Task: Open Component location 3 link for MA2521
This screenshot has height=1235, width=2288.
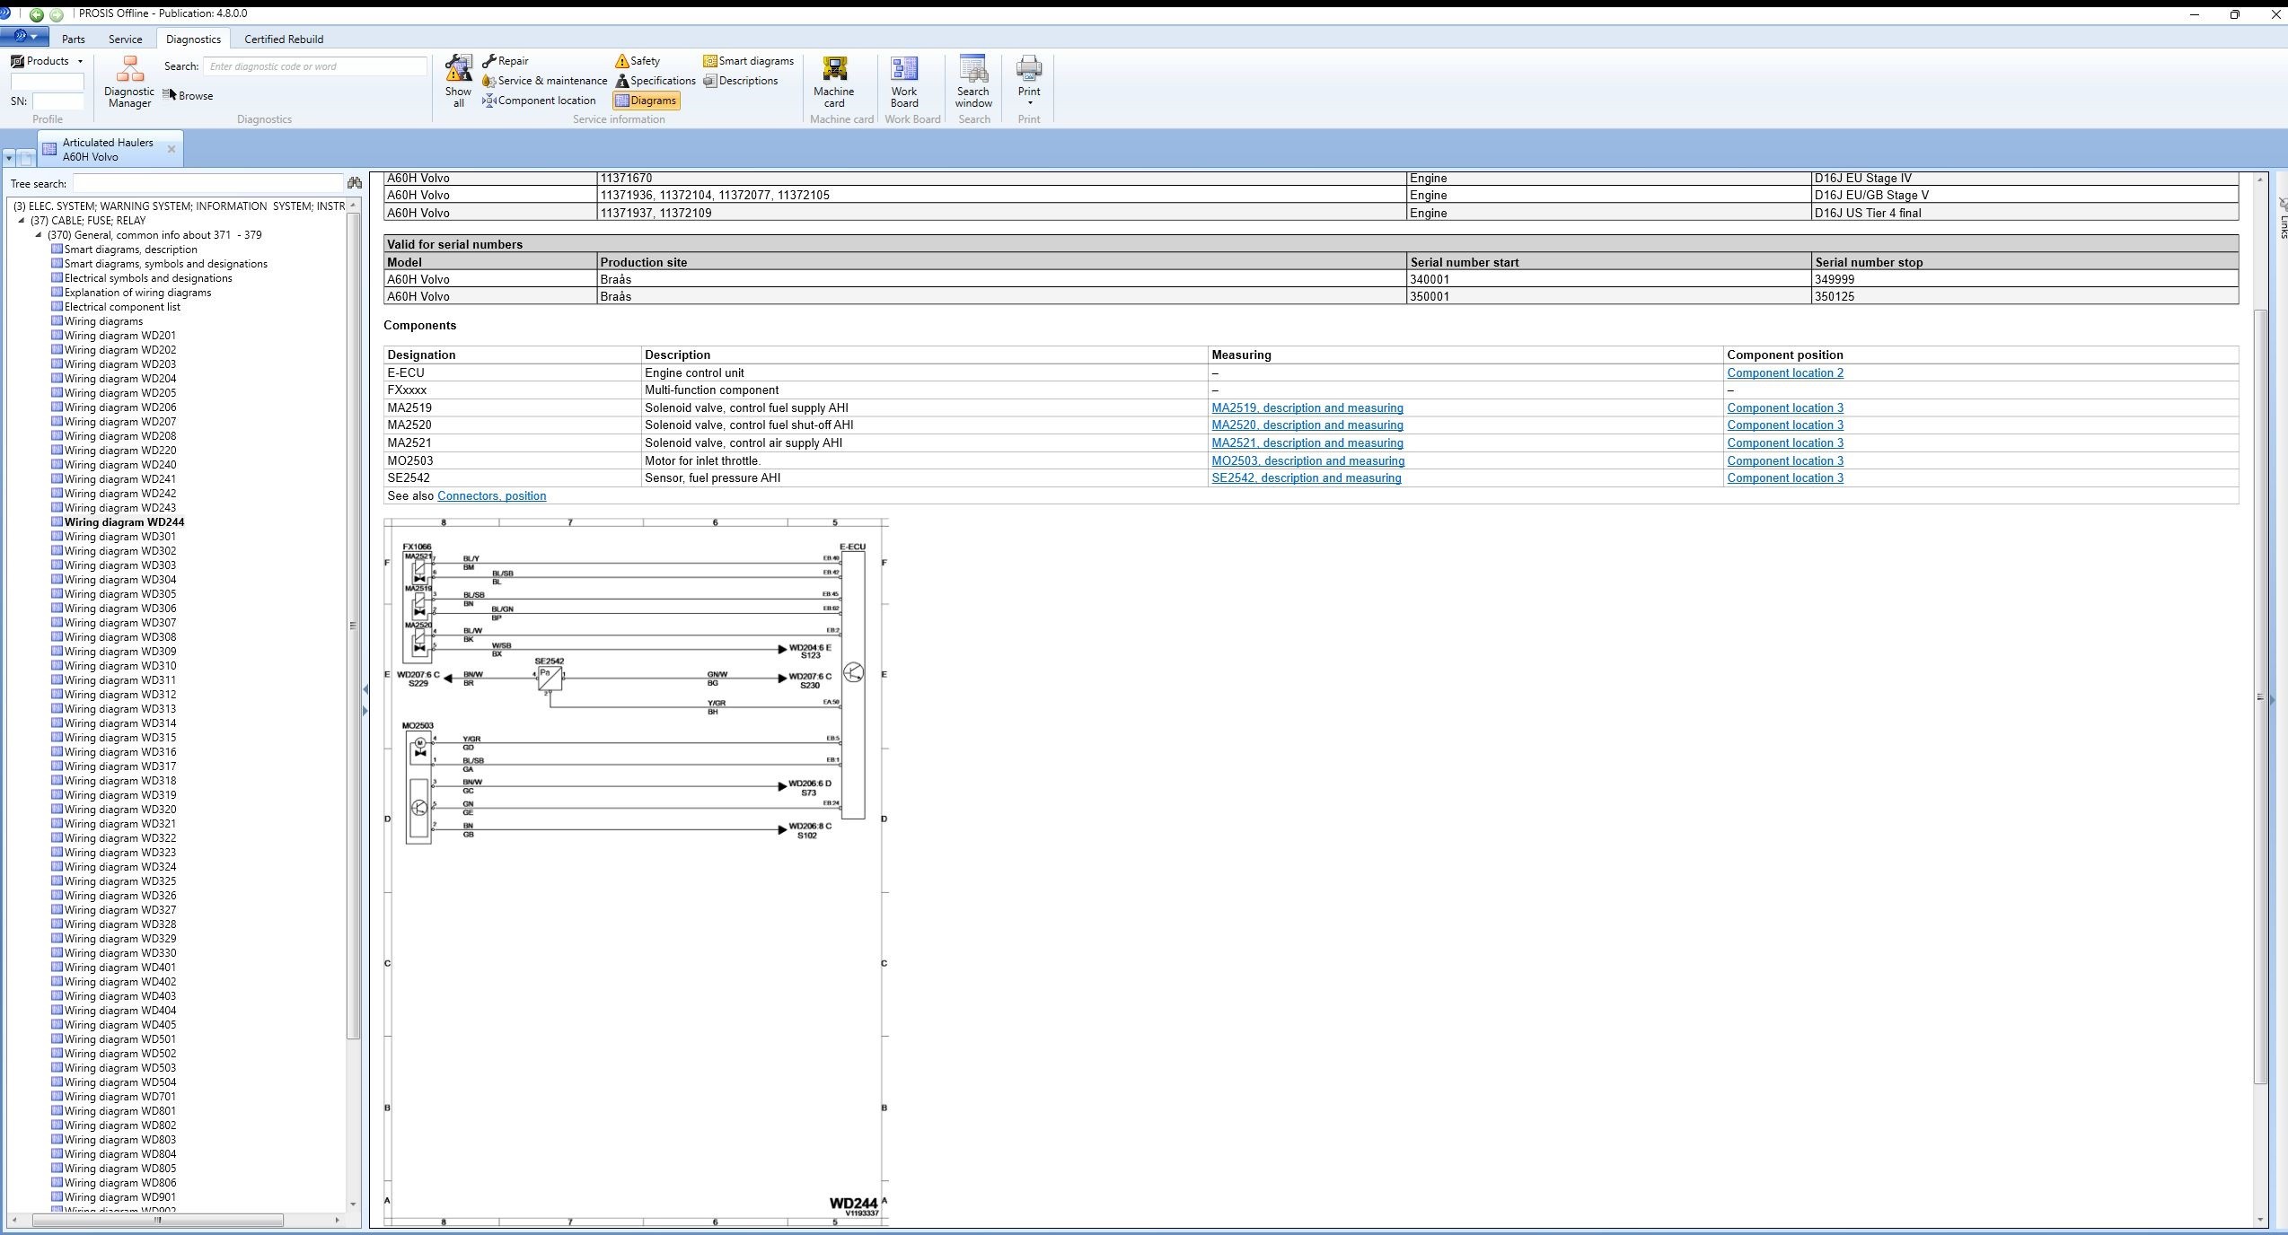Action: [x=1785, y=443]
